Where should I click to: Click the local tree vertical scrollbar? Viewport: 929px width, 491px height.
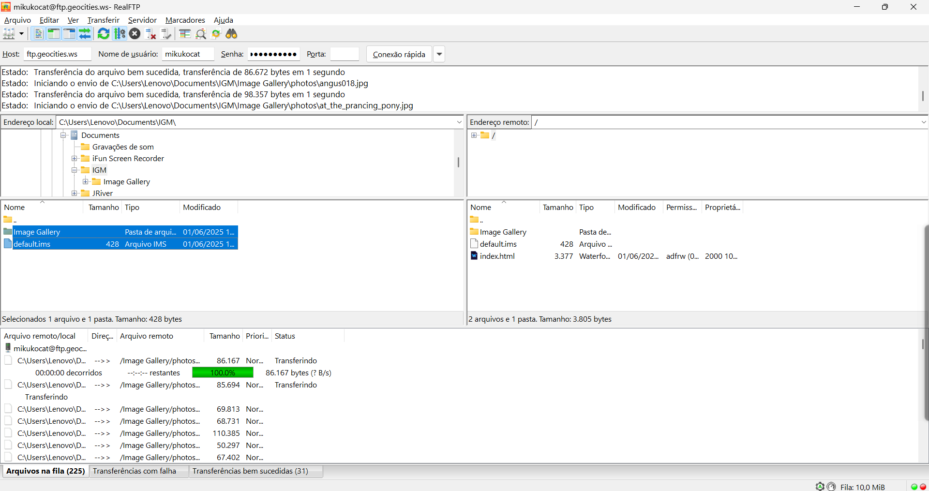(x=458, y=163)
